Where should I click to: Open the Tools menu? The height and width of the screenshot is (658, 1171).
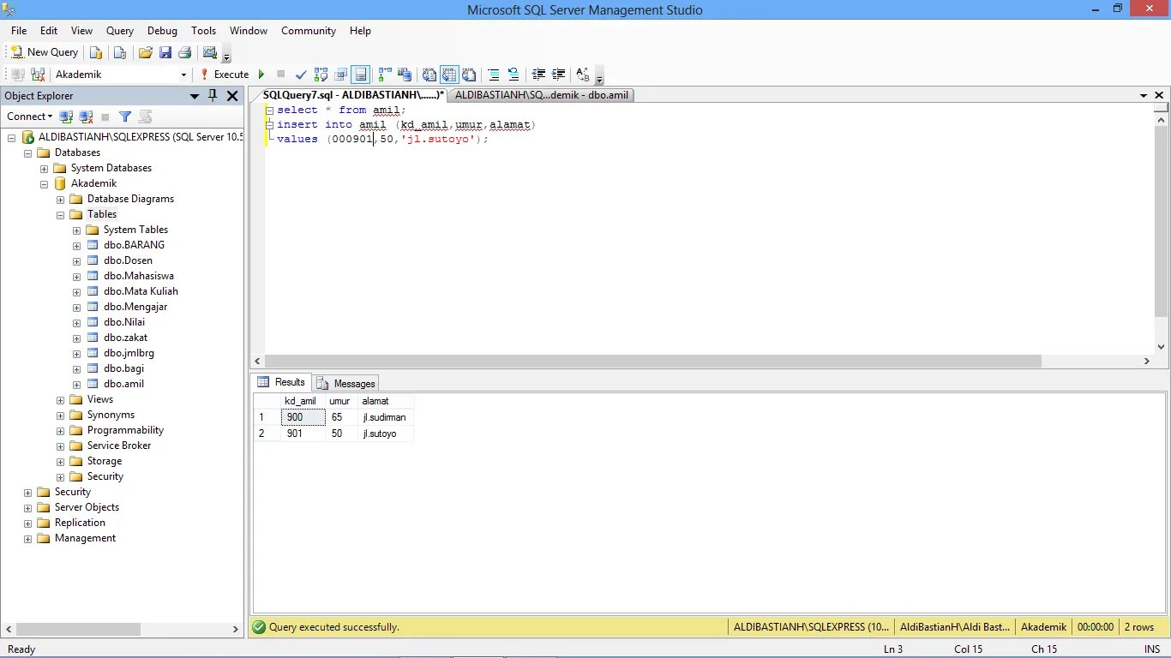click(203, 31)
